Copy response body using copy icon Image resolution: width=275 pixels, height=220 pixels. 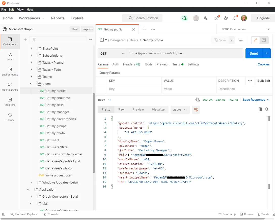260,109
